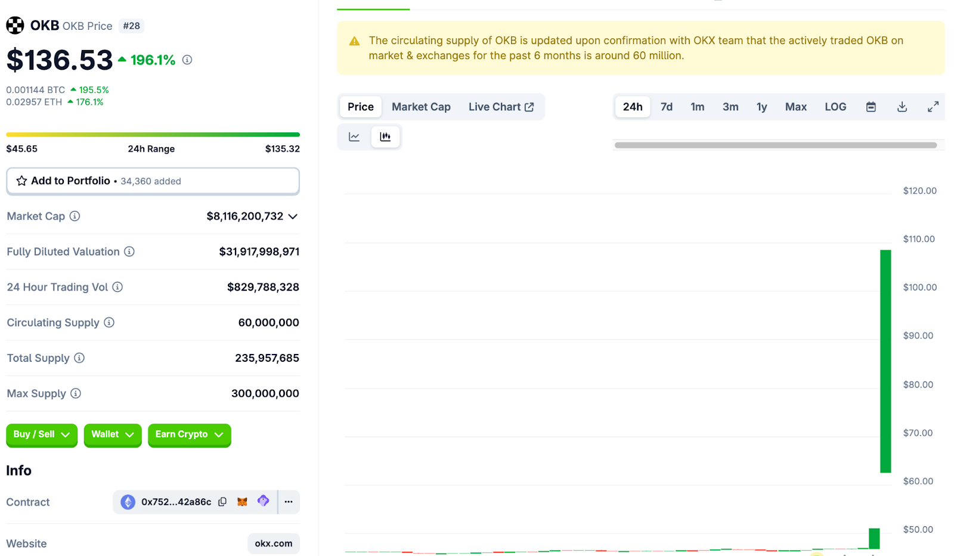Copy the OKB contract address
This screenshot has width=954, height=556.
click(x=222, y=502)
